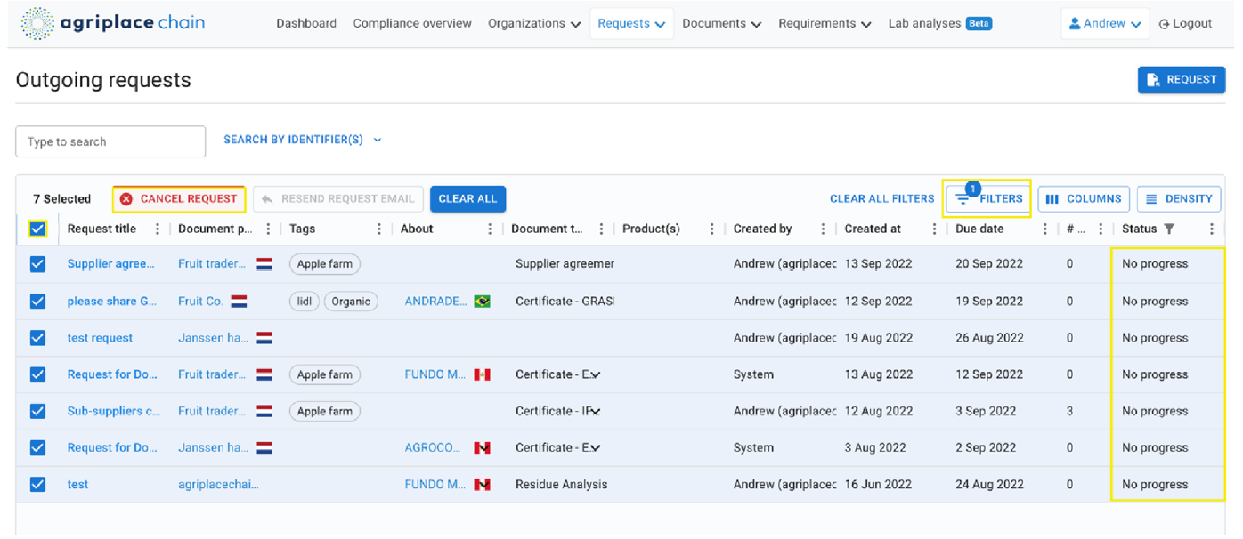
Task: Uncheck checkbox for Request for Do... due 2 Sep 2022
Action: 37,447
